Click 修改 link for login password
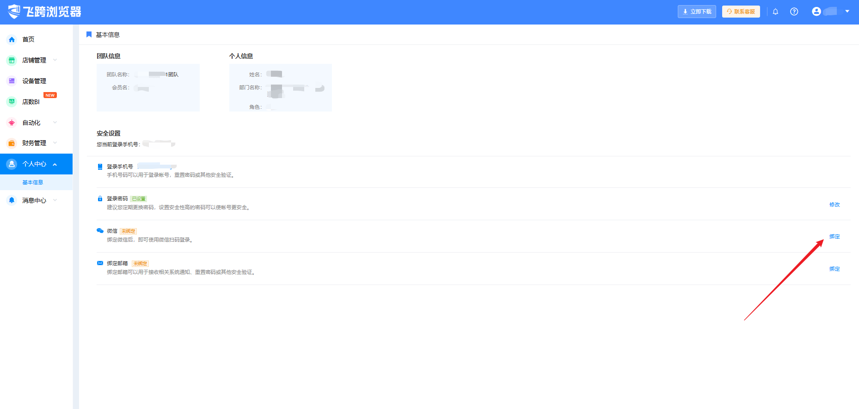The image size is (859, 409). [x=834, y=204]
